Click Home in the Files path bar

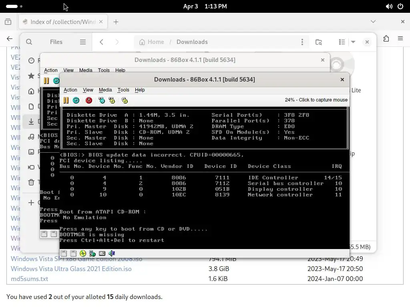pos(152,42)
